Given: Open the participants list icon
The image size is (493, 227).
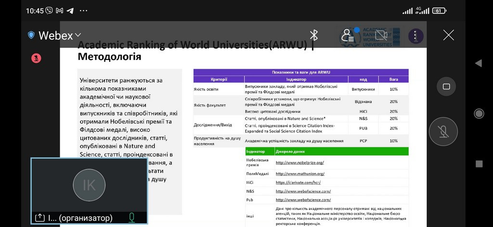Looking at the screenshot, I should point(348,36).
